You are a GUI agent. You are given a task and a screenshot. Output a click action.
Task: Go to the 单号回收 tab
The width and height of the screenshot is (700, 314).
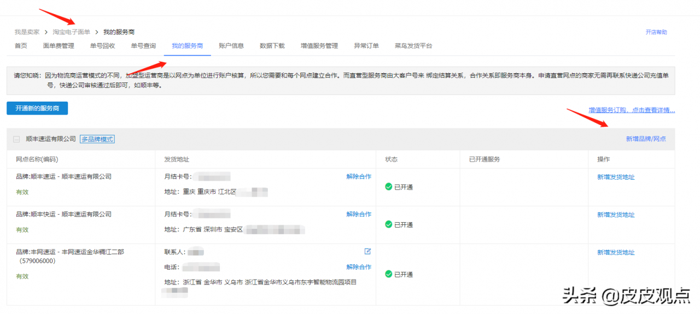click(102, 46)
